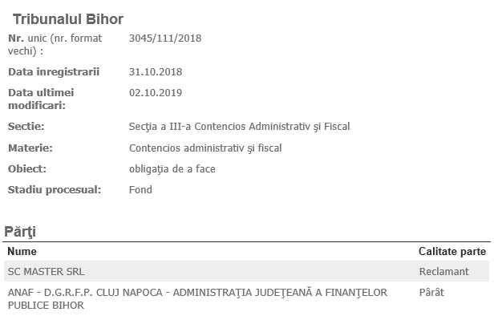The height and width of the screenshot is (320, 498).
Task: Click the Data inregistrarii label
Action: (x=54, y=72)
